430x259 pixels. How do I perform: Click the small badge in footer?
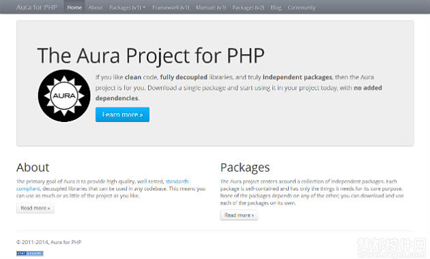(x=30, y=254)
